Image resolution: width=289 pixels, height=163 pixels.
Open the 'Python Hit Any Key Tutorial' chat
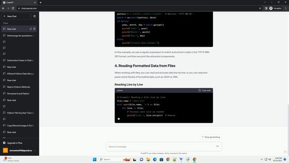(x=19, y=113)
